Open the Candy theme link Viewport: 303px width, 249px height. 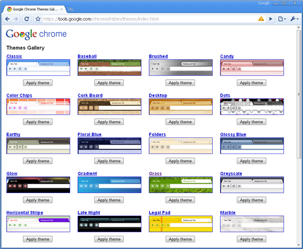(x=227, y=56)
